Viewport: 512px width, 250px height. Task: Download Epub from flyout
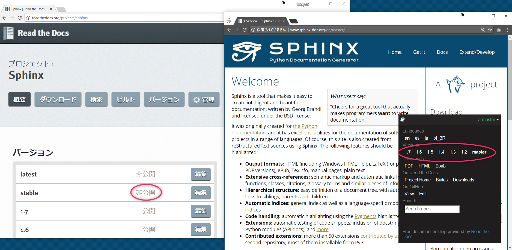click(440, 166)
